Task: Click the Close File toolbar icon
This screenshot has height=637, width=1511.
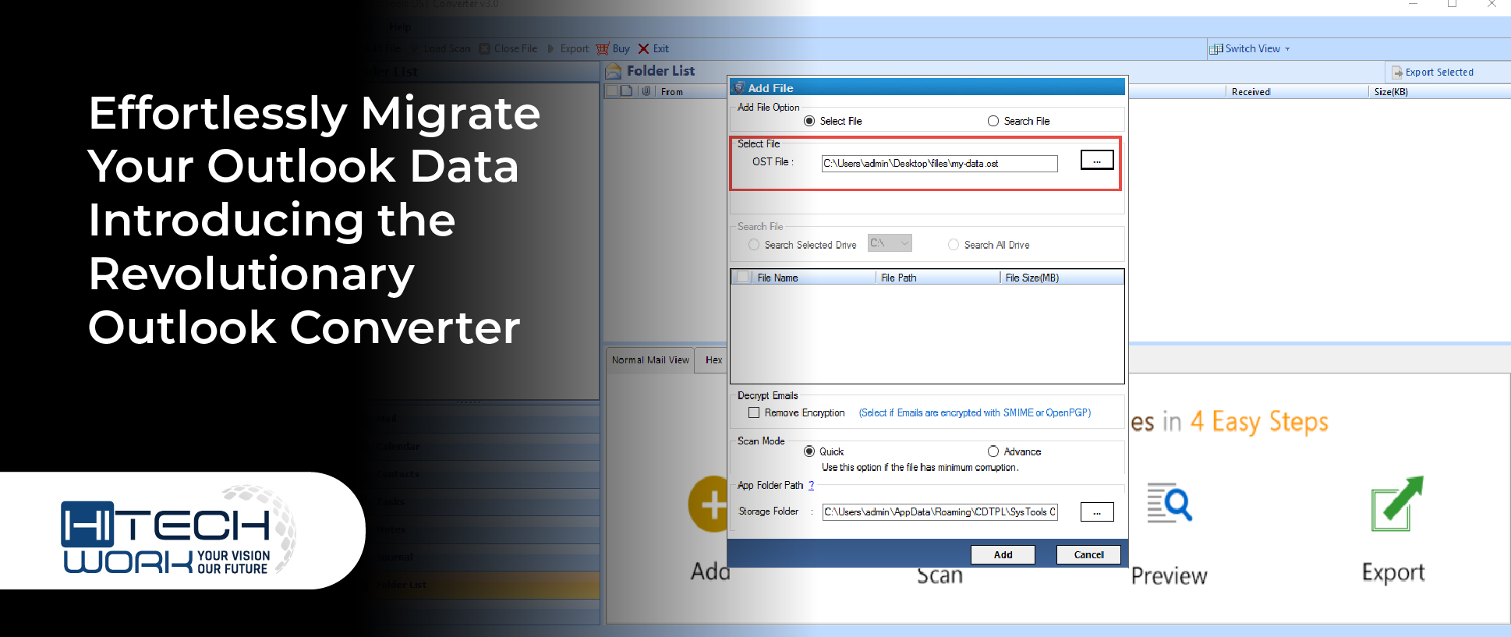Action: (x=484, y=48)
